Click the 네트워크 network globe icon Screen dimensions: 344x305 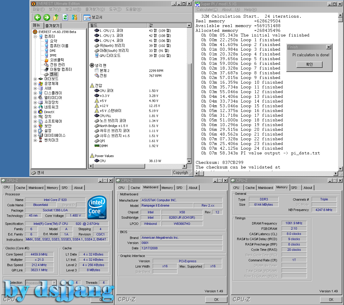40,107
